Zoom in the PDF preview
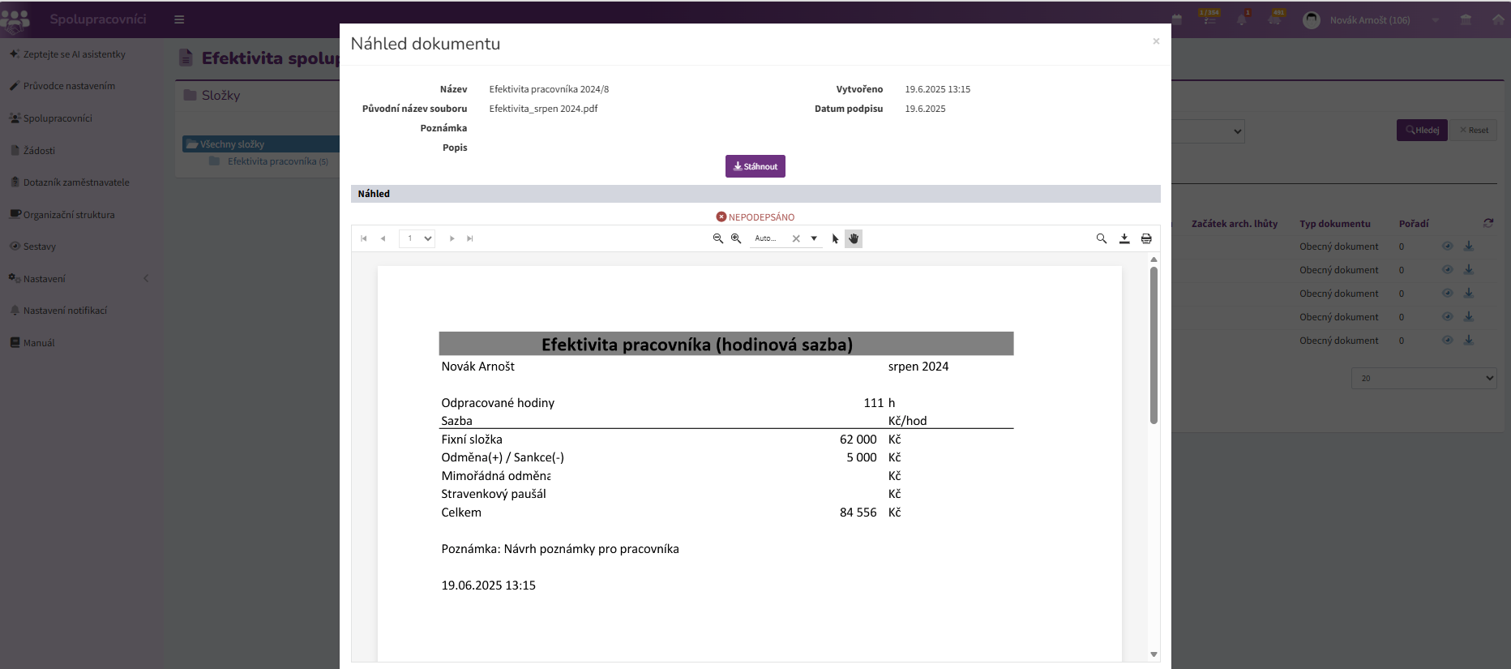1511x669 pixels. tap(736, 238)
